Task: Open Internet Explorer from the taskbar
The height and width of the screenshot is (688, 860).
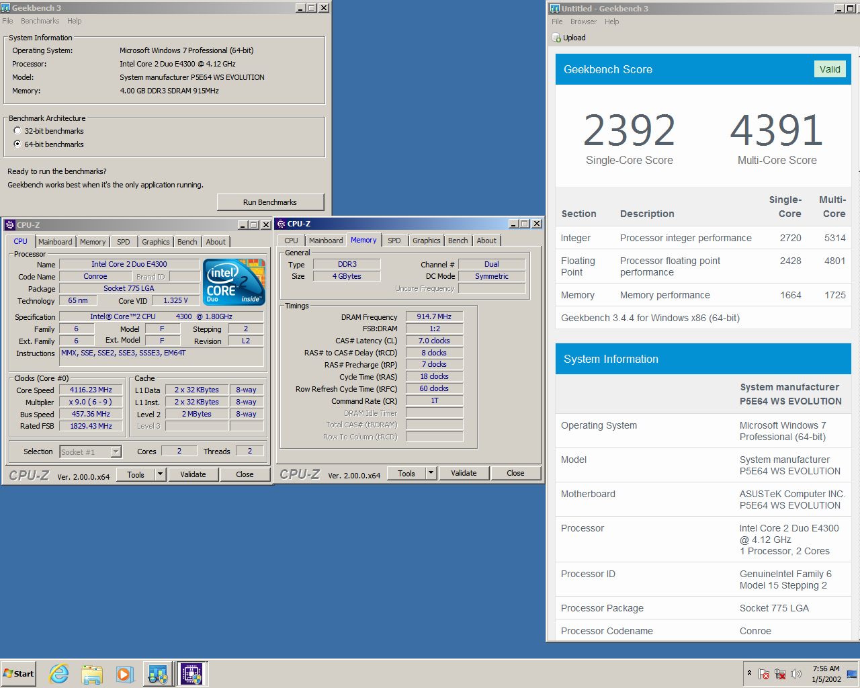Action: point(59,673)
